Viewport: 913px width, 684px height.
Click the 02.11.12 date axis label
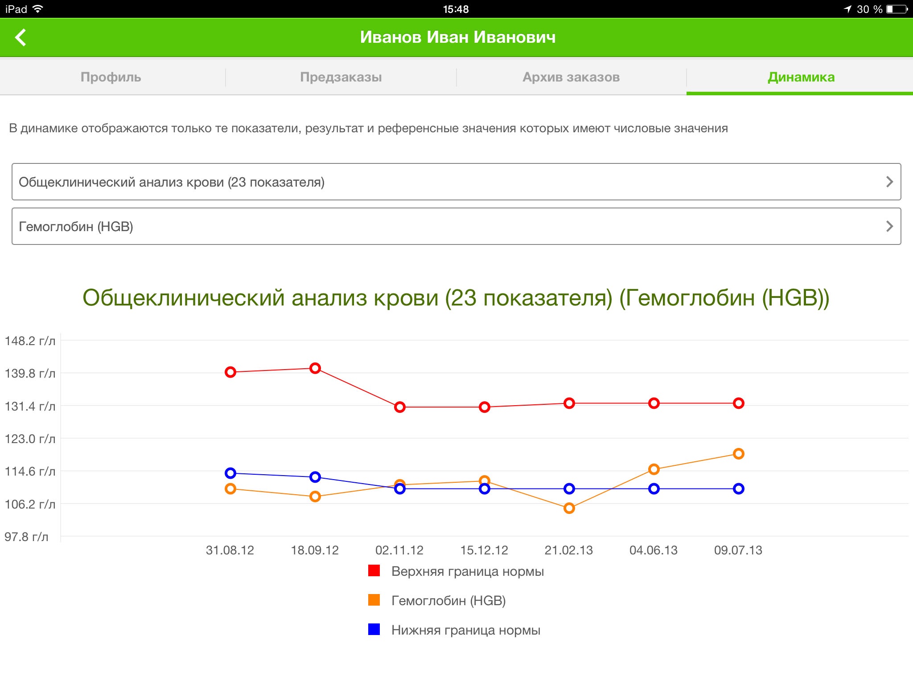point(399,550)
